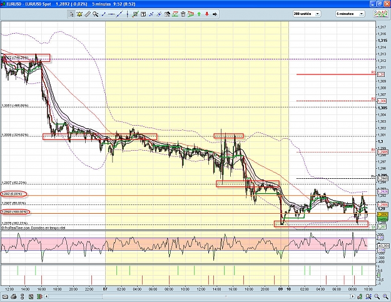Activate the magnifier zoom tool in toolbar
The height and width of the screenshot is (302, 391).
point(95,14)
